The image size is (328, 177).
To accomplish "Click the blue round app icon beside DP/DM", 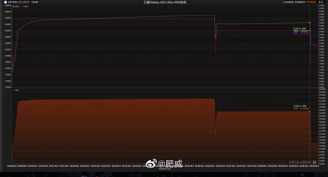I will pos(5,2).
